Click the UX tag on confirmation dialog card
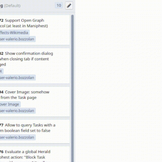This screenshot has height=162, width=162. tap(1, 71)
